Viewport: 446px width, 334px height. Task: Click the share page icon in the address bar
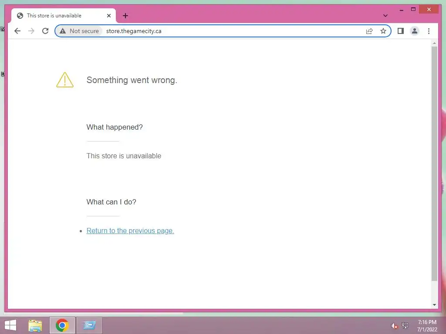(369, 31)
